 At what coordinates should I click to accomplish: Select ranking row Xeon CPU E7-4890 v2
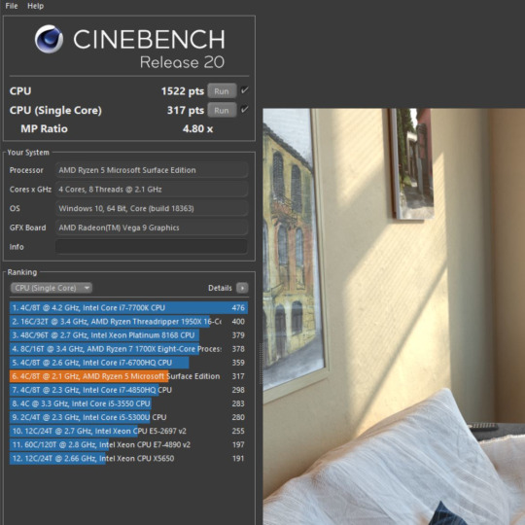pyautogui.click(x=129, y=444)
